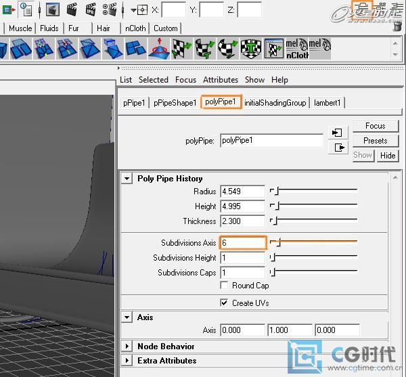Switch to the Custom shelf tab

(x=166, y=28)
